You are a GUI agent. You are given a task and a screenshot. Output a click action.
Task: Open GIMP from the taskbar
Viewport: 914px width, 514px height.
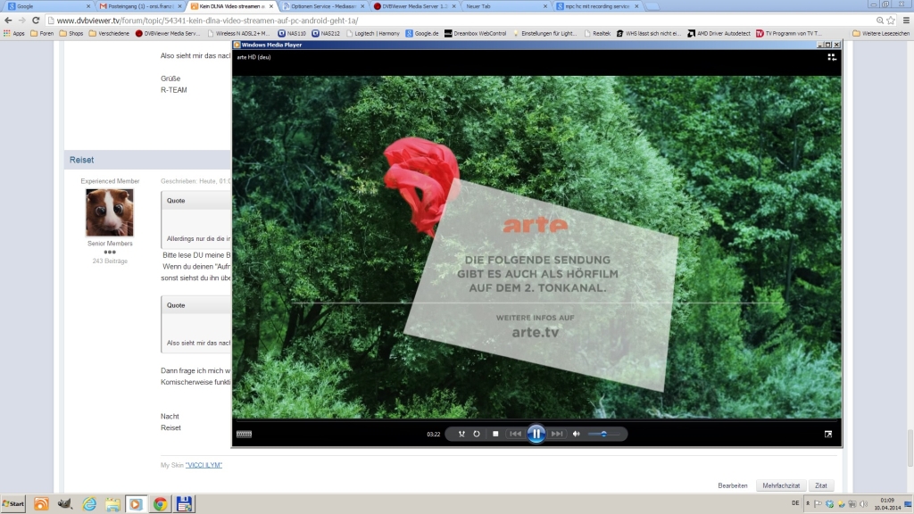pos(64,503)
